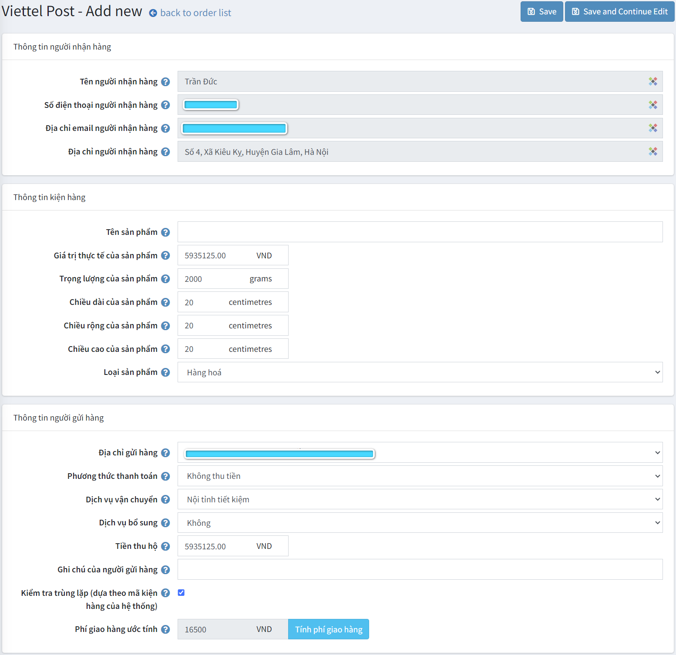Click help icon for Trọng lượng của sản phẩm
The height and width of the screenshot is (655, 676).
tap(165, 279)
